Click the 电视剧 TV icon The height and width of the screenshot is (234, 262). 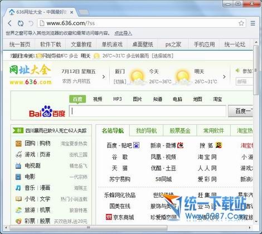point(18,165)
